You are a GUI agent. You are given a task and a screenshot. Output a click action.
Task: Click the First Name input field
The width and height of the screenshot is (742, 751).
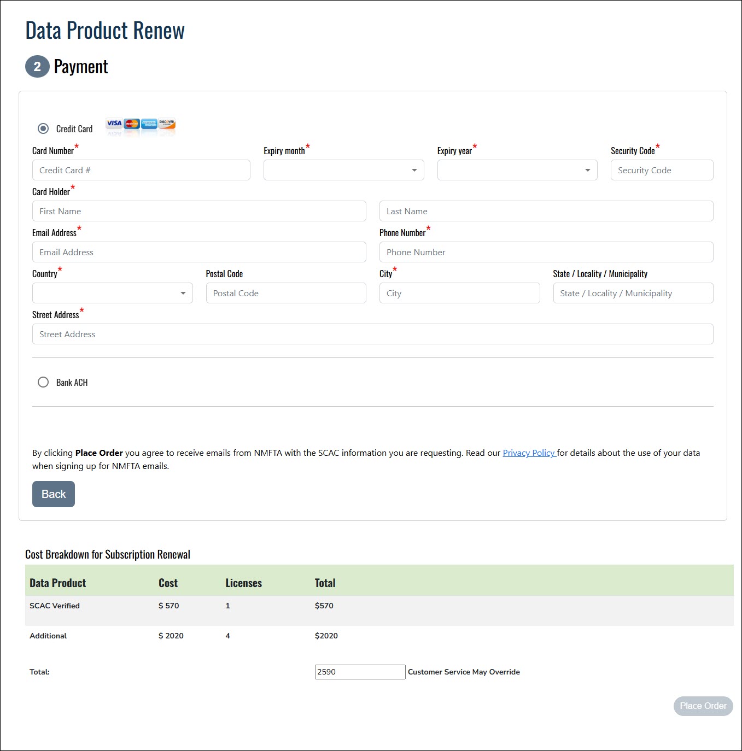click(x=199, y=211)
